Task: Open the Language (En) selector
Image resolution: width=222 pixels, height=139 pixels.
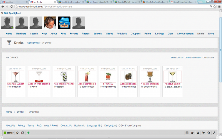Action: pyautogui.click(x=94, y=126)
